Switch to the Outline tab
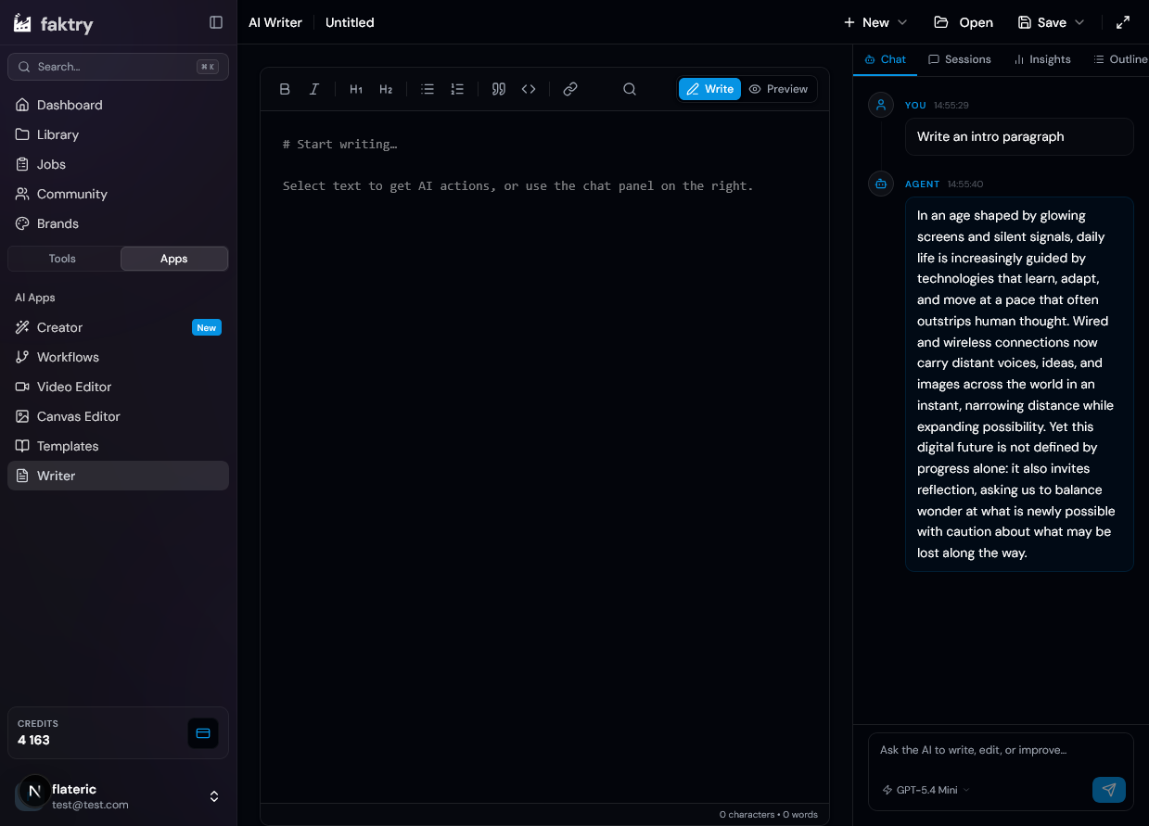Image resolution: width=1149 pixels, height=826 pixels. pos(1120,59)
